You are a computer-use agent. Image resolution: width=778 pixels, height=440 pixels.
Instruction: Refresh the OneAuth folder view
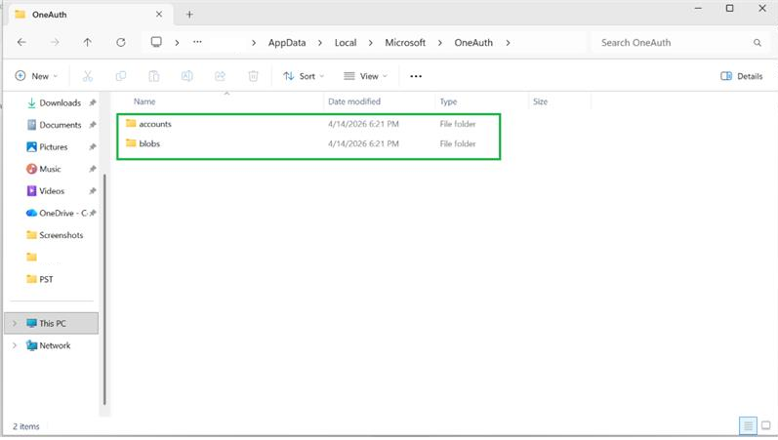coord(121,43)
